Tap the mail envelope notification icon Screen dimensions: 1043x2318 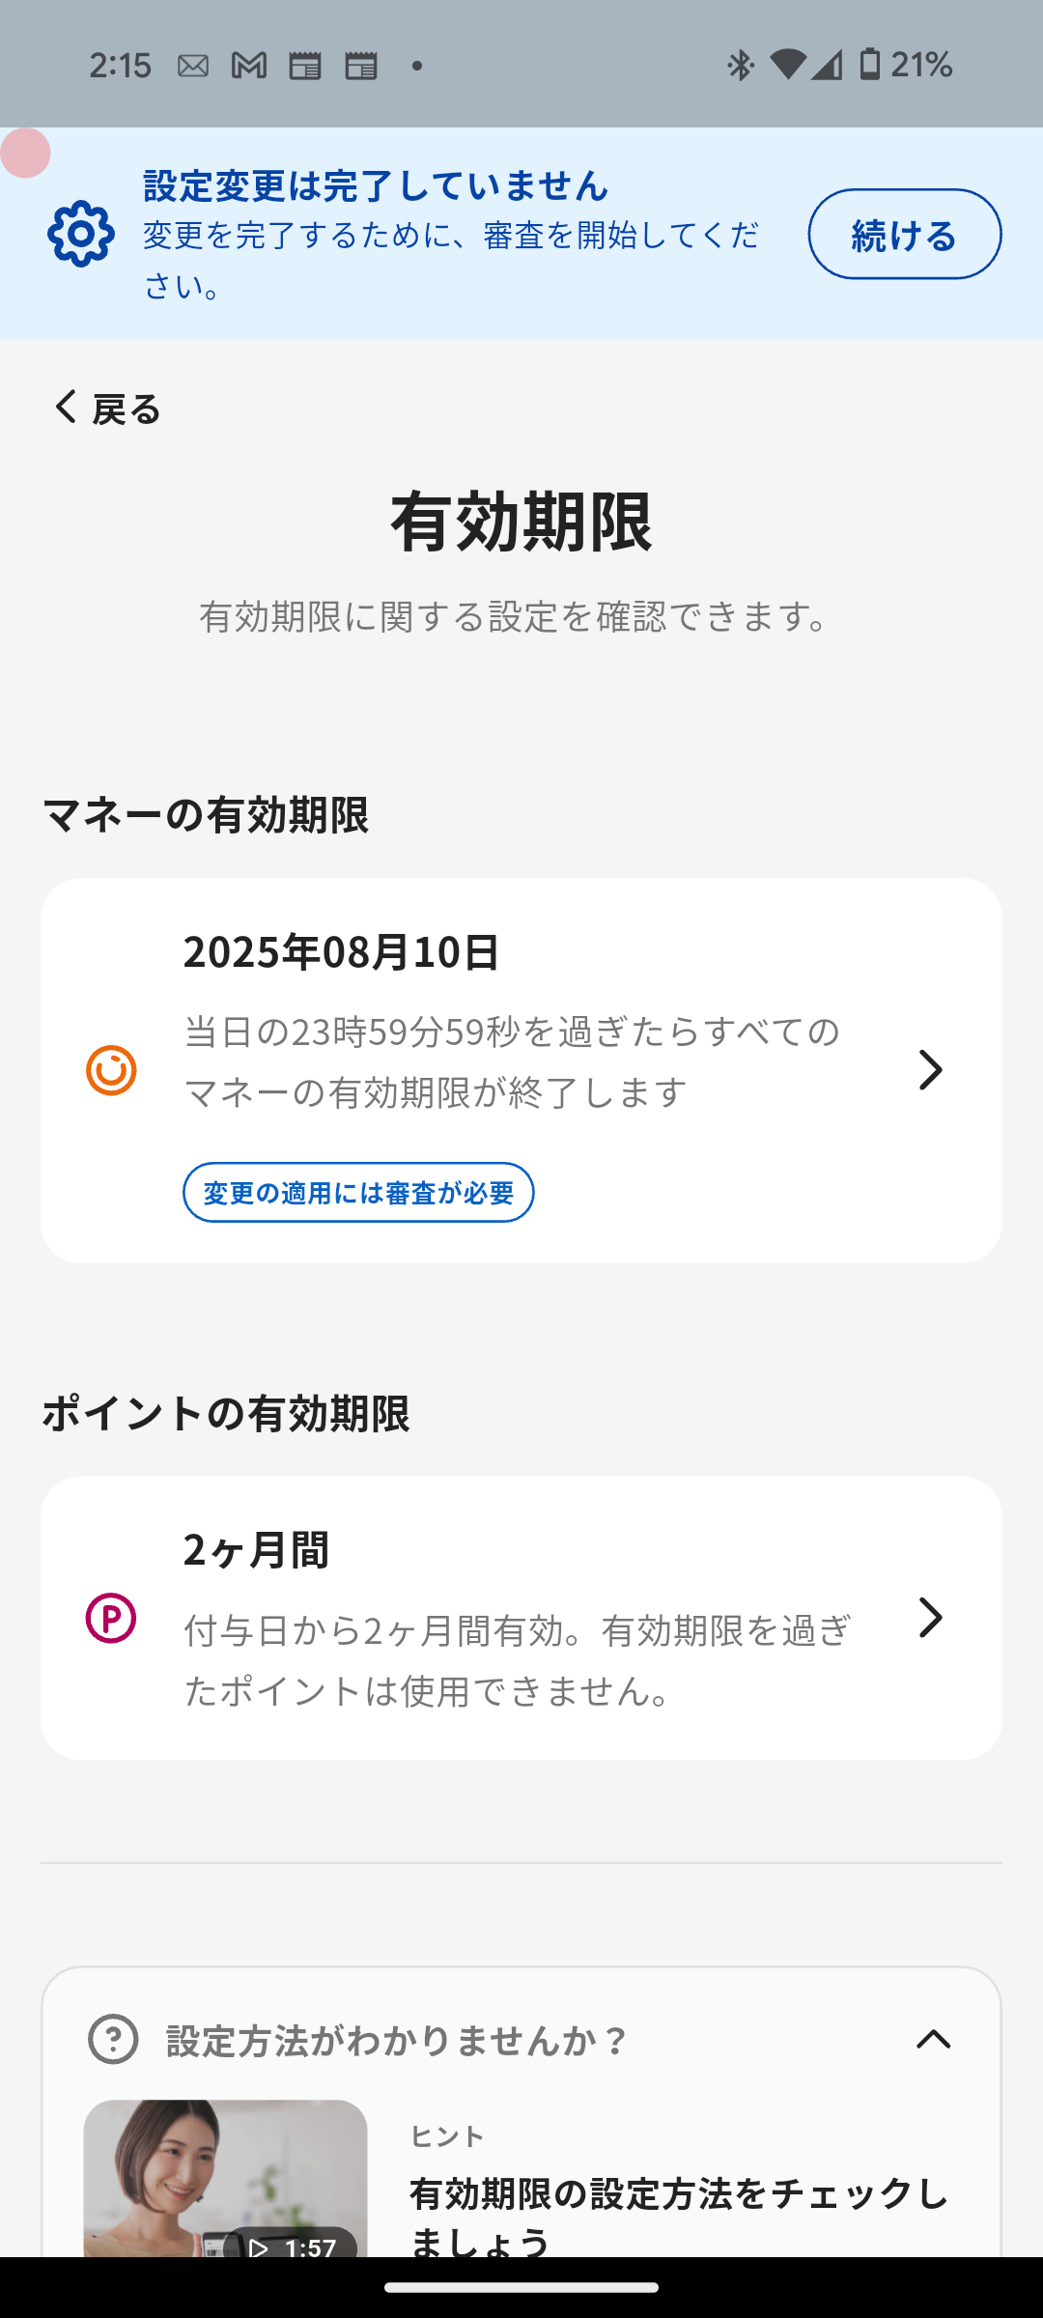click(x=193, y=66)
